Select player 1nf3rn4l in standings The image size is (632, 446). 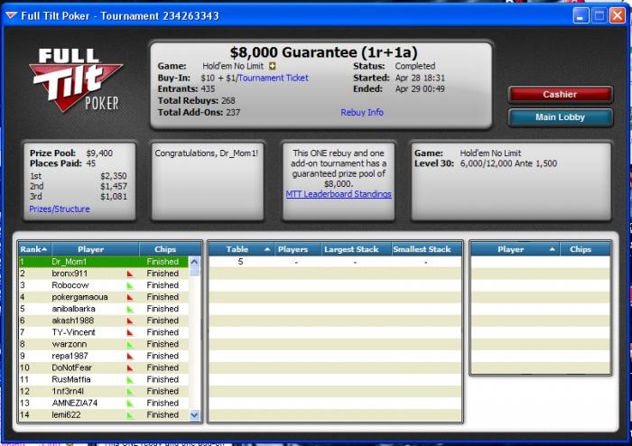104,391
